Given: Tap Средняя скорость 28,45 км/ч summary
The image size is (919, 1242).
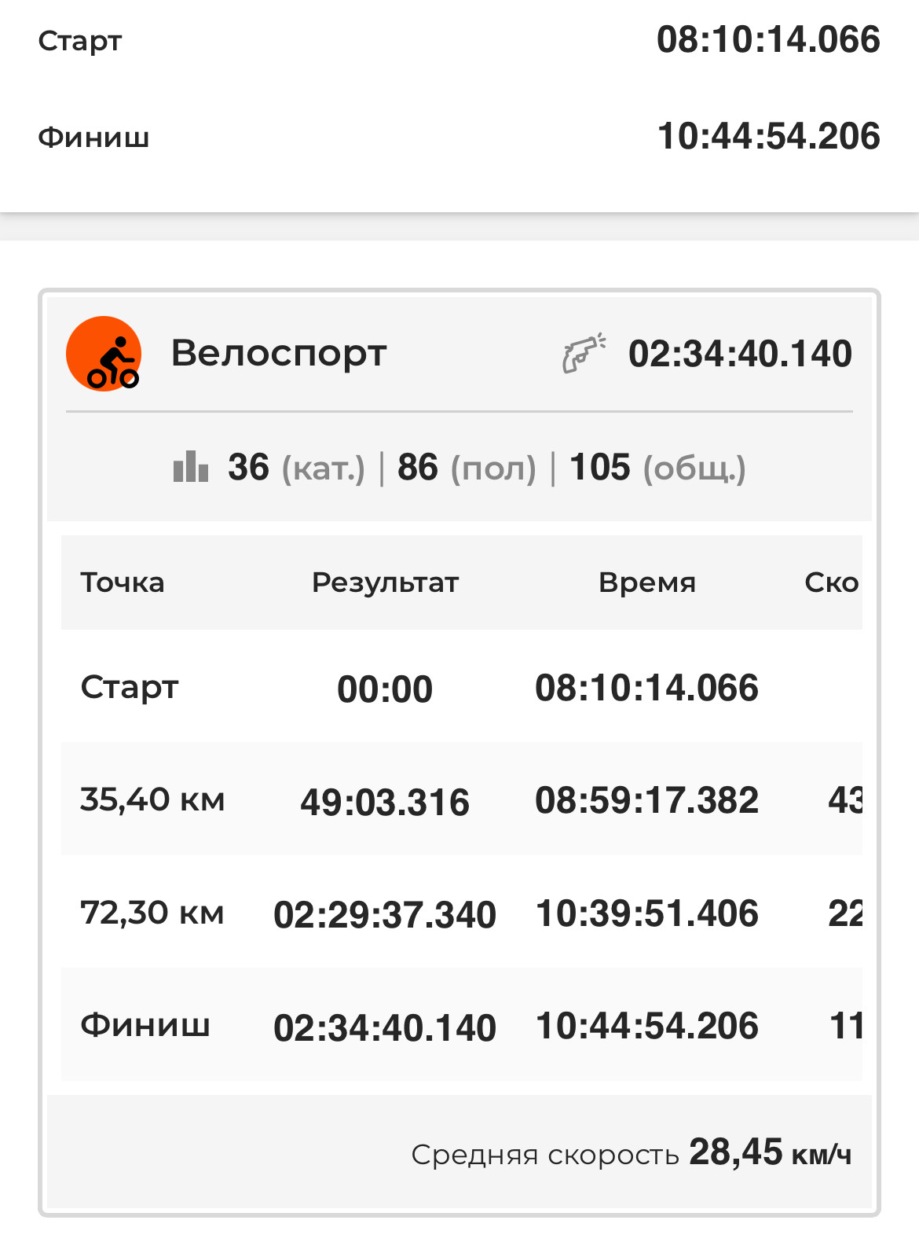Looking at the screenshot, I should 632,1153.
